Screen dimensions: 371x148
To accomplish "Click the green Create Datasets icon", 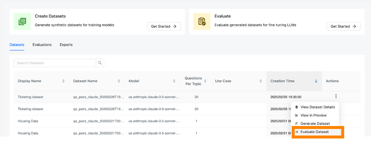I will [x=22, y=21].
